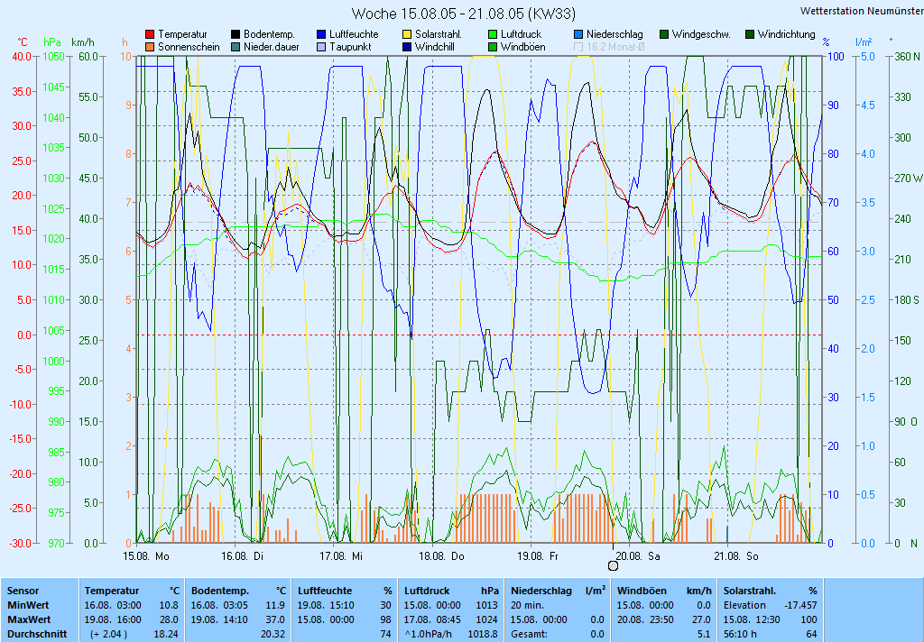Click the green Luftdruck legend swatch
The width and height of the screenshot is (924, 642).
tap(493, 35)
